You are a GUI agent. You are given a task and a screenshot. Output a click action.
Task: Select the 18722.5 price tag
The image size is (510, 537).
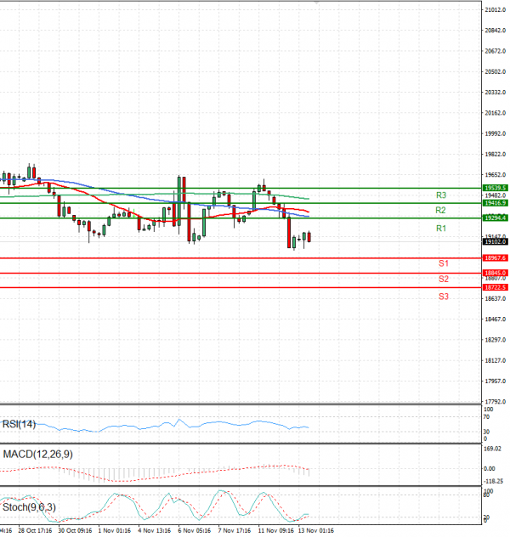coord(496,287)
